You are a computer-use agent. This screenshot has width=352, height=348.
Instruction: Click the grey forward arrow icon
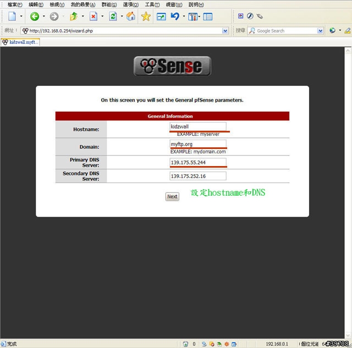pyautogui.click(x=54, y=16)
